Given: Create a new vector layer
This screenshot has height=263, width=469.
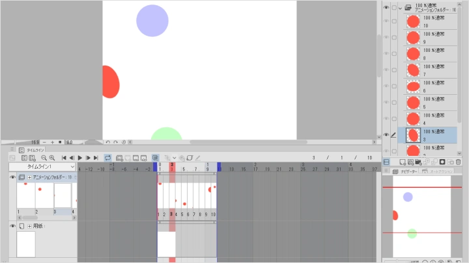Looking at the screenshot, I should click(x=410, y=162).
